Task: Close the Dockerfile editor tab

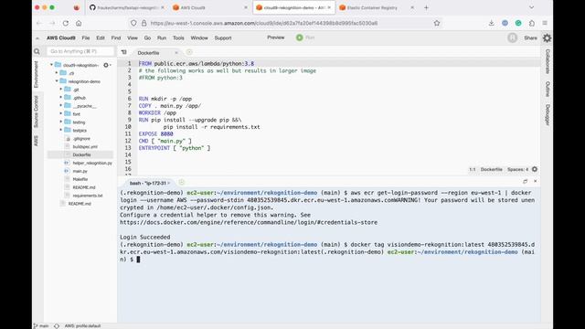Action: (176, 53)
